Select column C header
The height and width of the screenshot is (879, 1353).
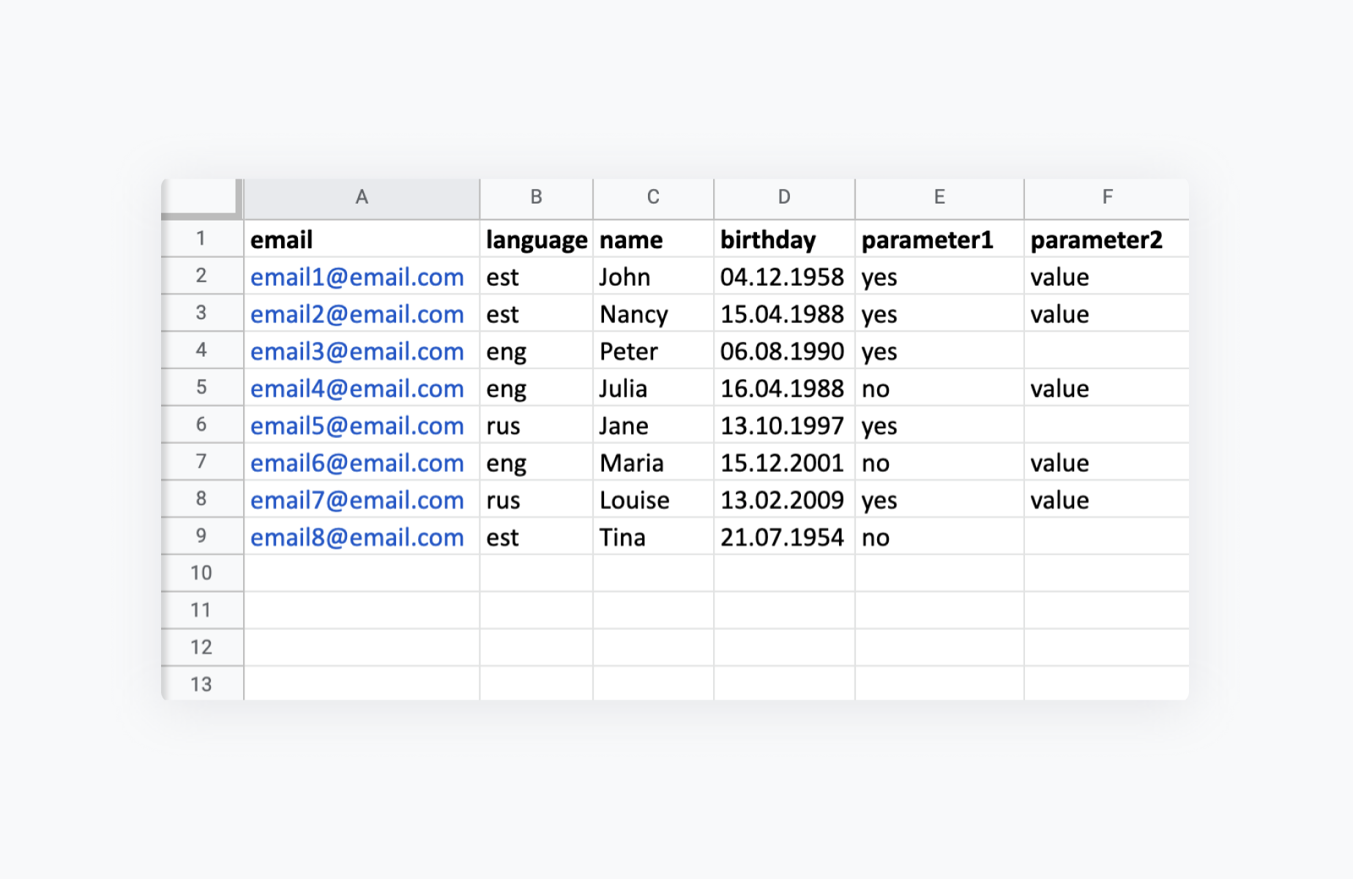653,198
